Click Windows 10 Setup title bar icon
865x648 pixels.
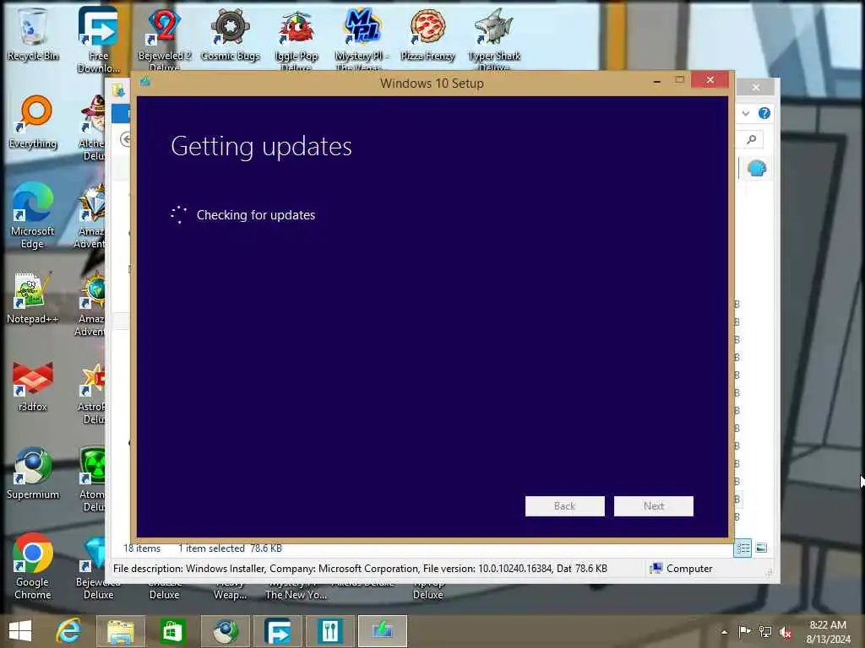tap(145, 82)
